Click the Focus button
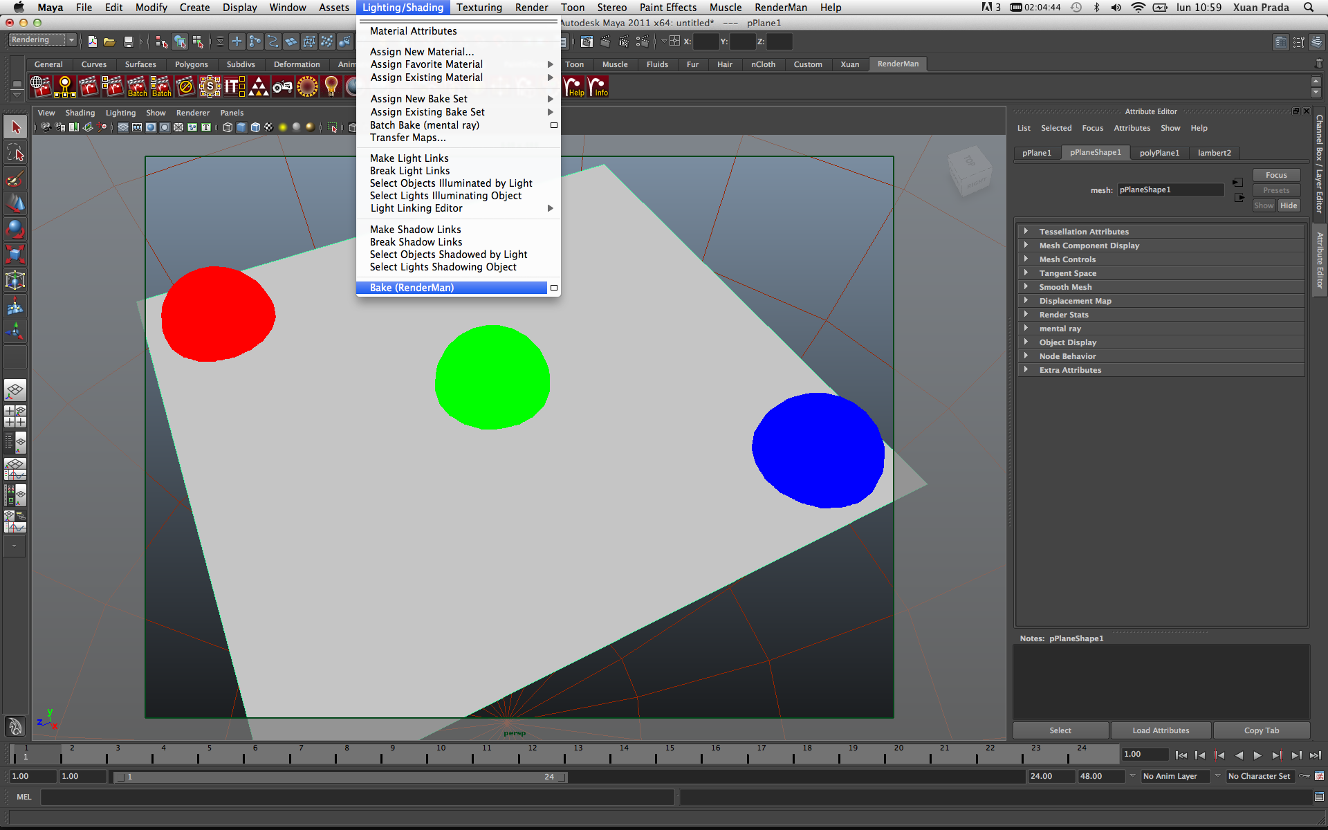Screen dimensions: 1328x830 tap(1276, 175)
